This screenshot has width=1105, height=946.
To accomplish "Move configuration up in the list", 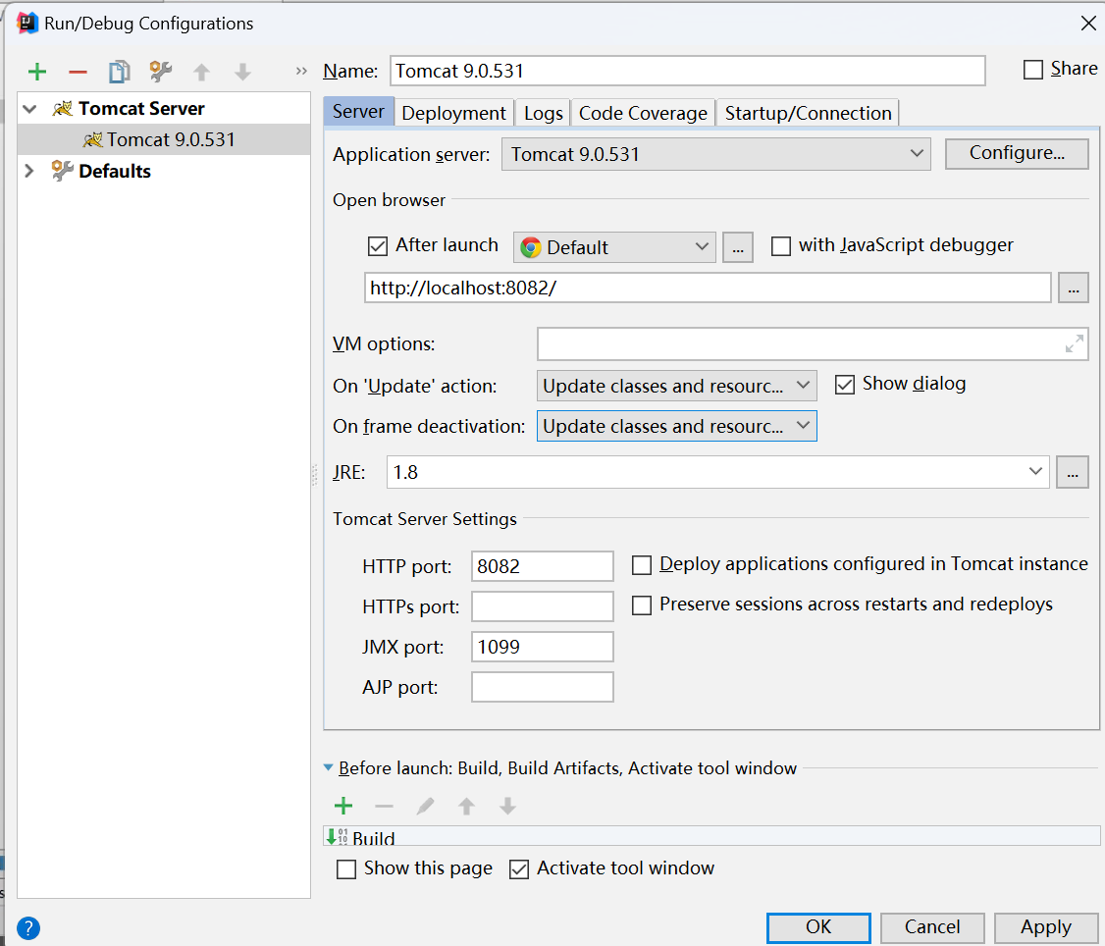I will click(x=201, y=72).
